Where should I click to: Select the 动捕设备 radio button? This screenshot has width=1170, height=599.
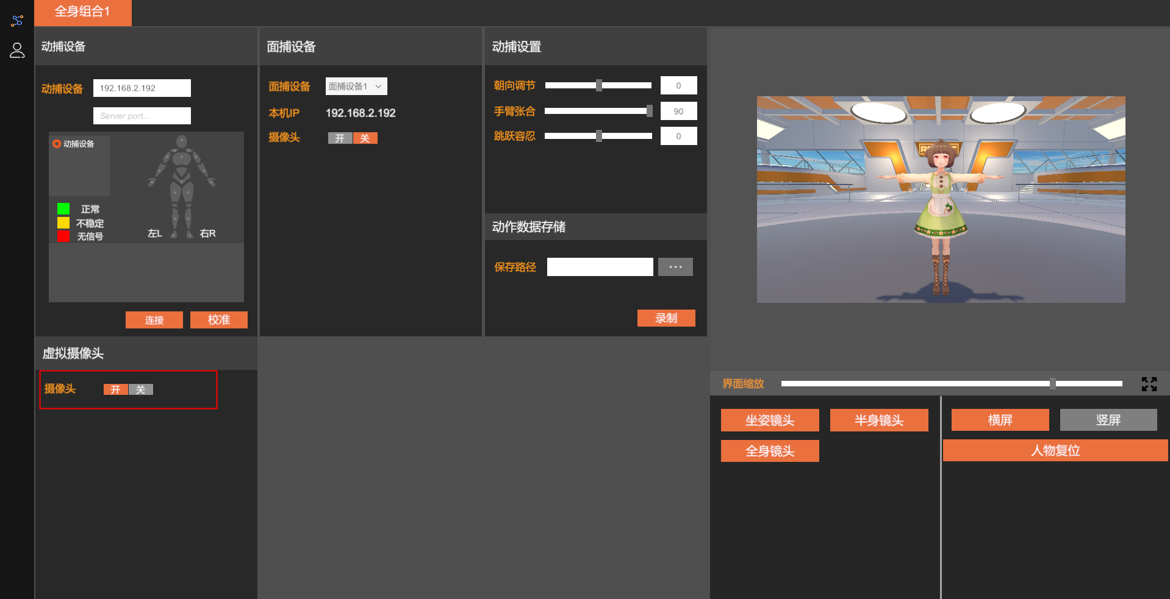point(57,144)
